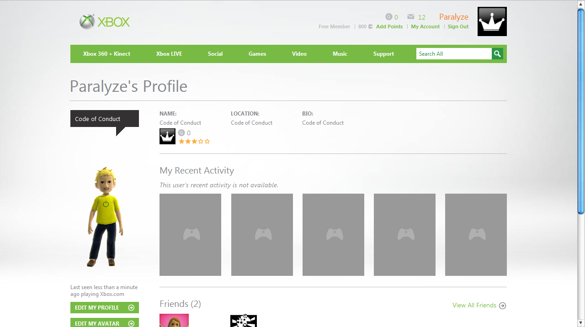Image resolution: width=585 pixels, height=327 pixels.
Task: Click the Code of Conduct motto bubble
Action: click(105, 119)
